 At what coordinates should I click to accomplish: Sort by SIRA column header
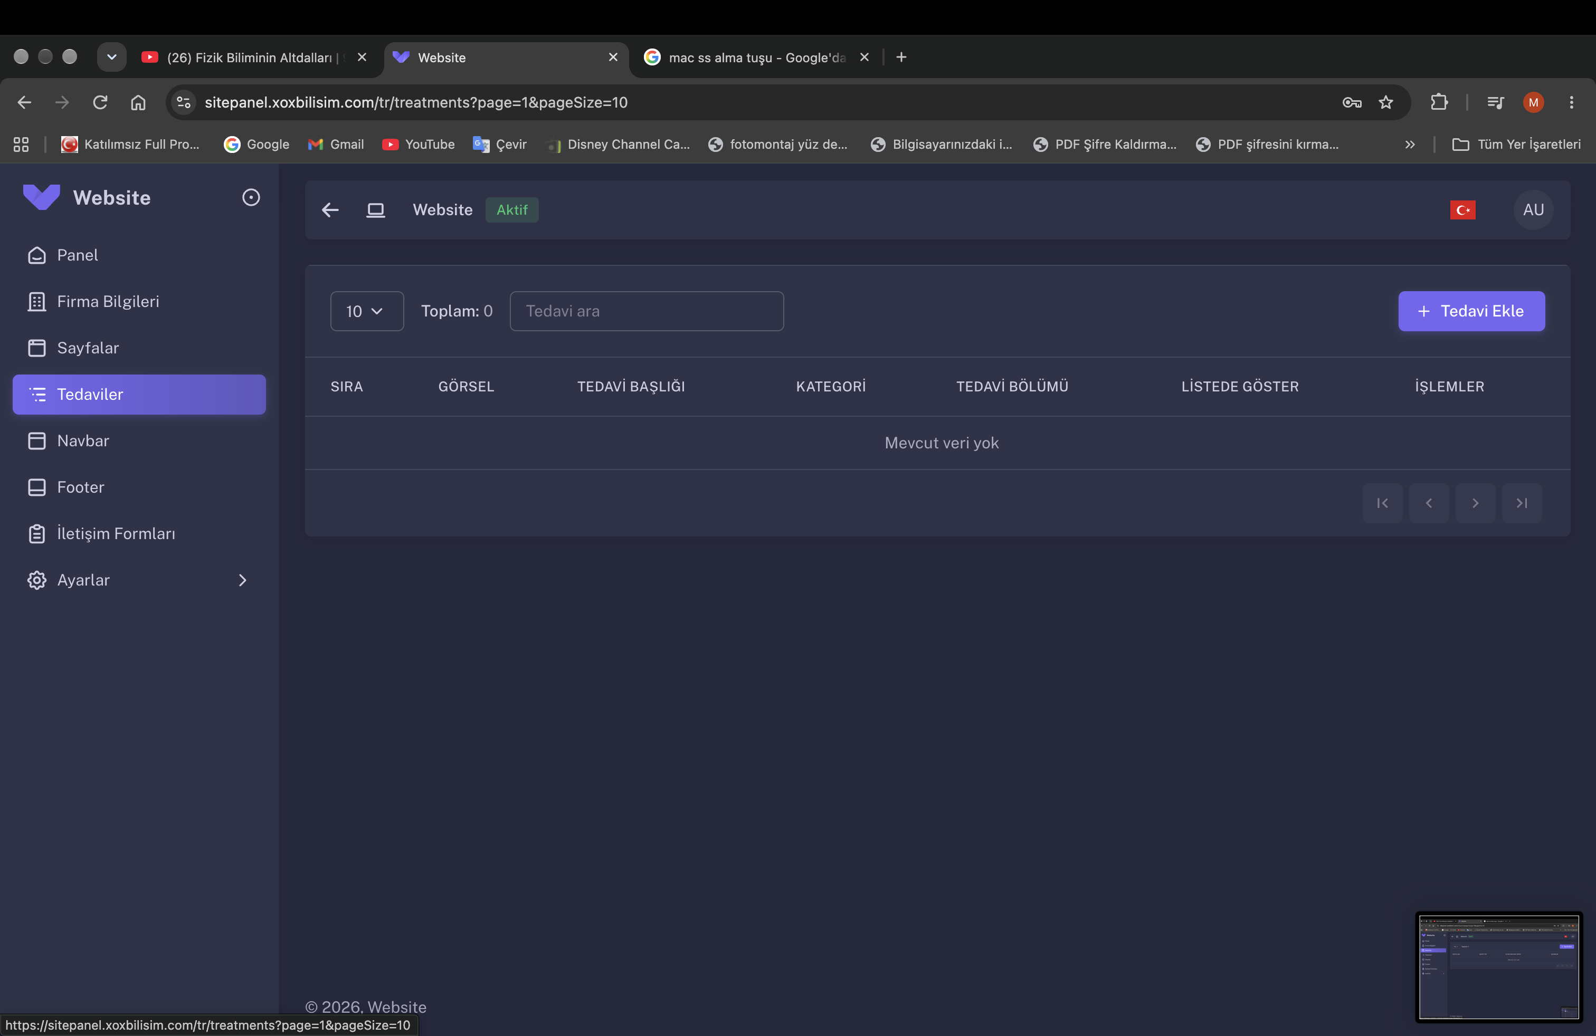coord(347,386)
